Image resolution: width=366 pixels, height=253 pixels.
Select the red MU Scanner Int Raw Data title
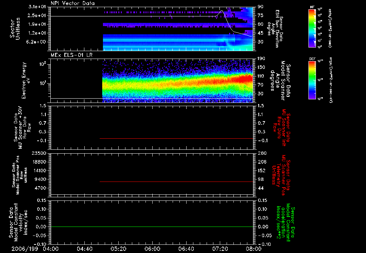[281, 128]
